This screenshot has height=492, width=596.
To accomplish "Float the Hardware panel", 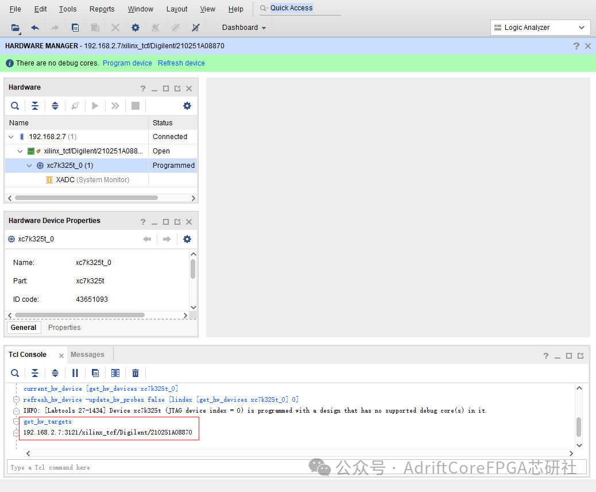I will [177, 89].
